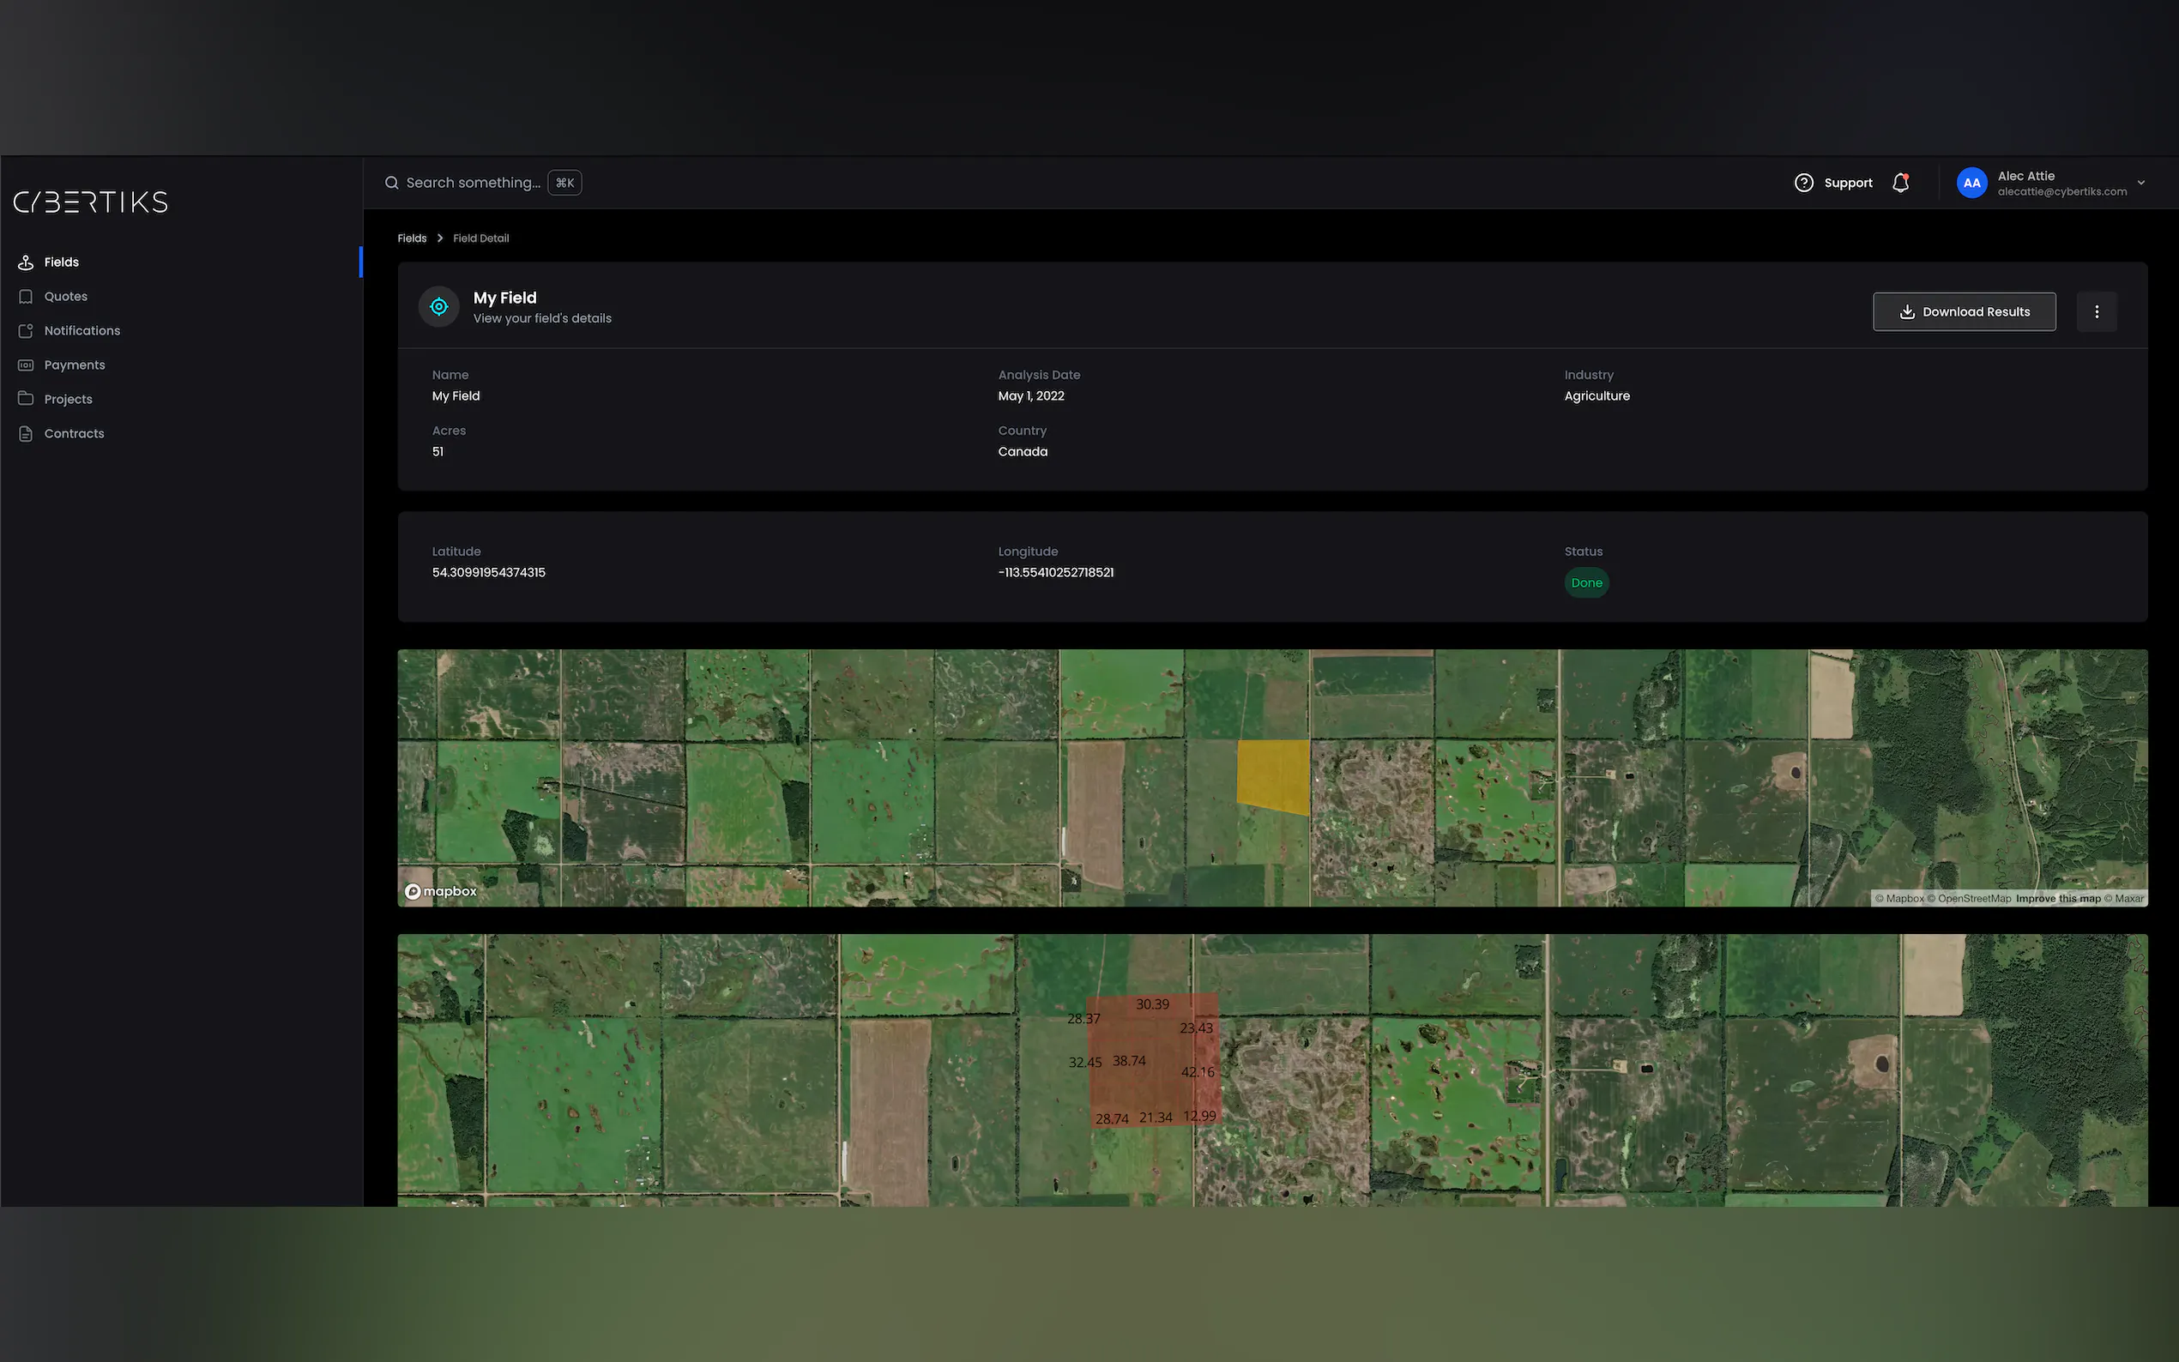Open the notification bell

coord(1901,183)
